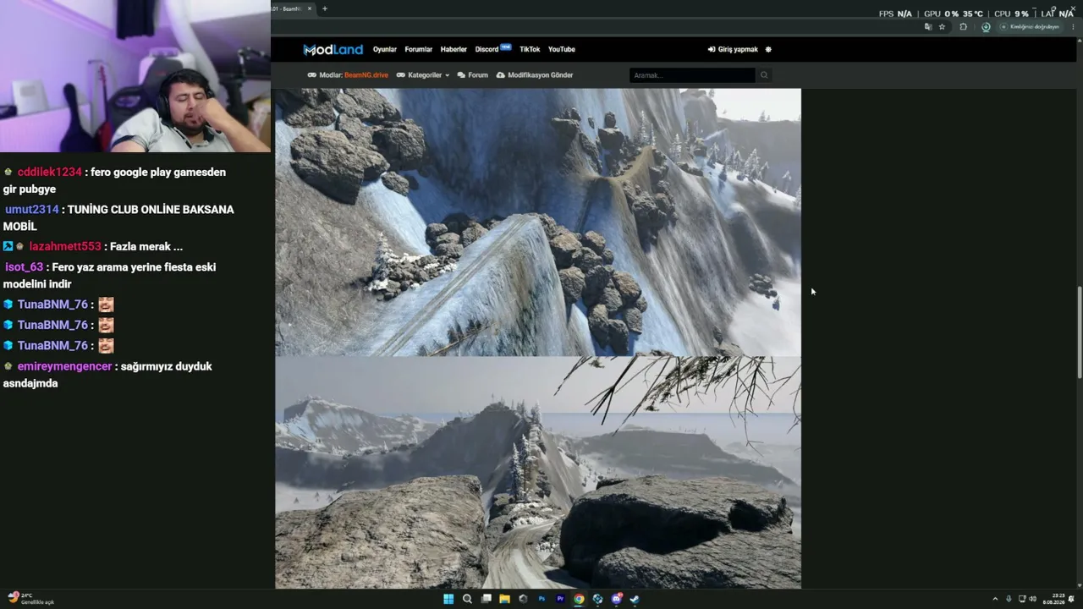The width and height of the screenshot is (1083, 609).
Task: Open Premiere Pro from the taskbar
Action: point(560,599)
